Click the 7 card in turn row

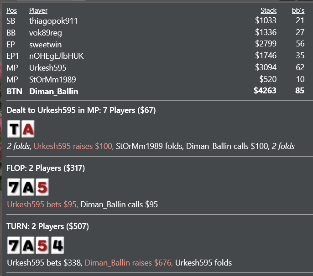[14, 245]
